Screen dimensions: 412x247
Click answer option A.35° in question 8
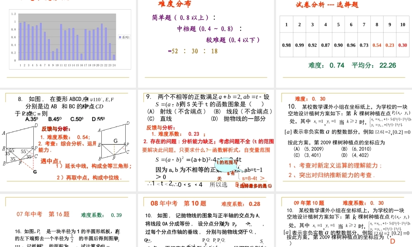click(x=32, y=119)
